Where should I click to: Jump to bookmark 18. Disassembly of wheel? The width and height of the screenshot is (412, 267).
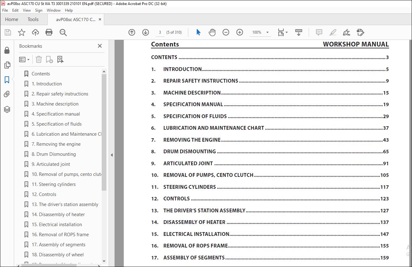click(58, 255)
